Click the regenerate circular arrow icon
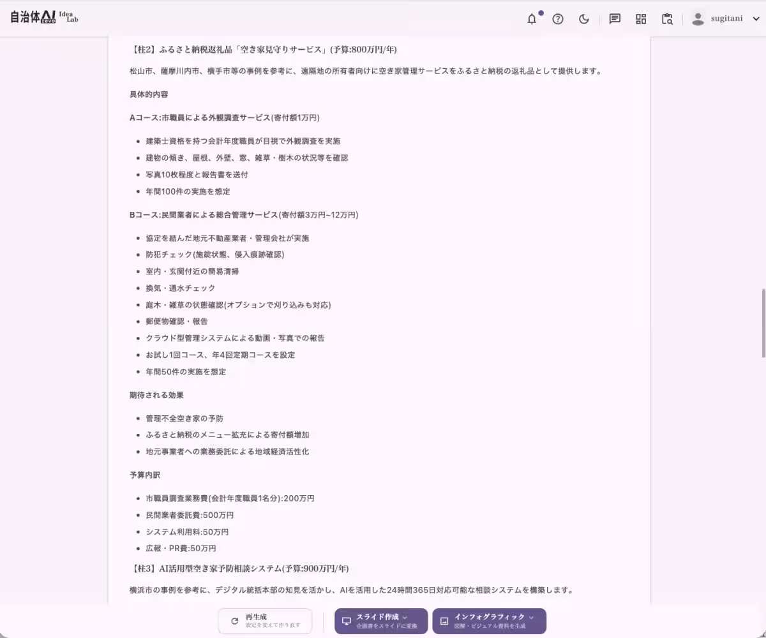 [235, 621]
